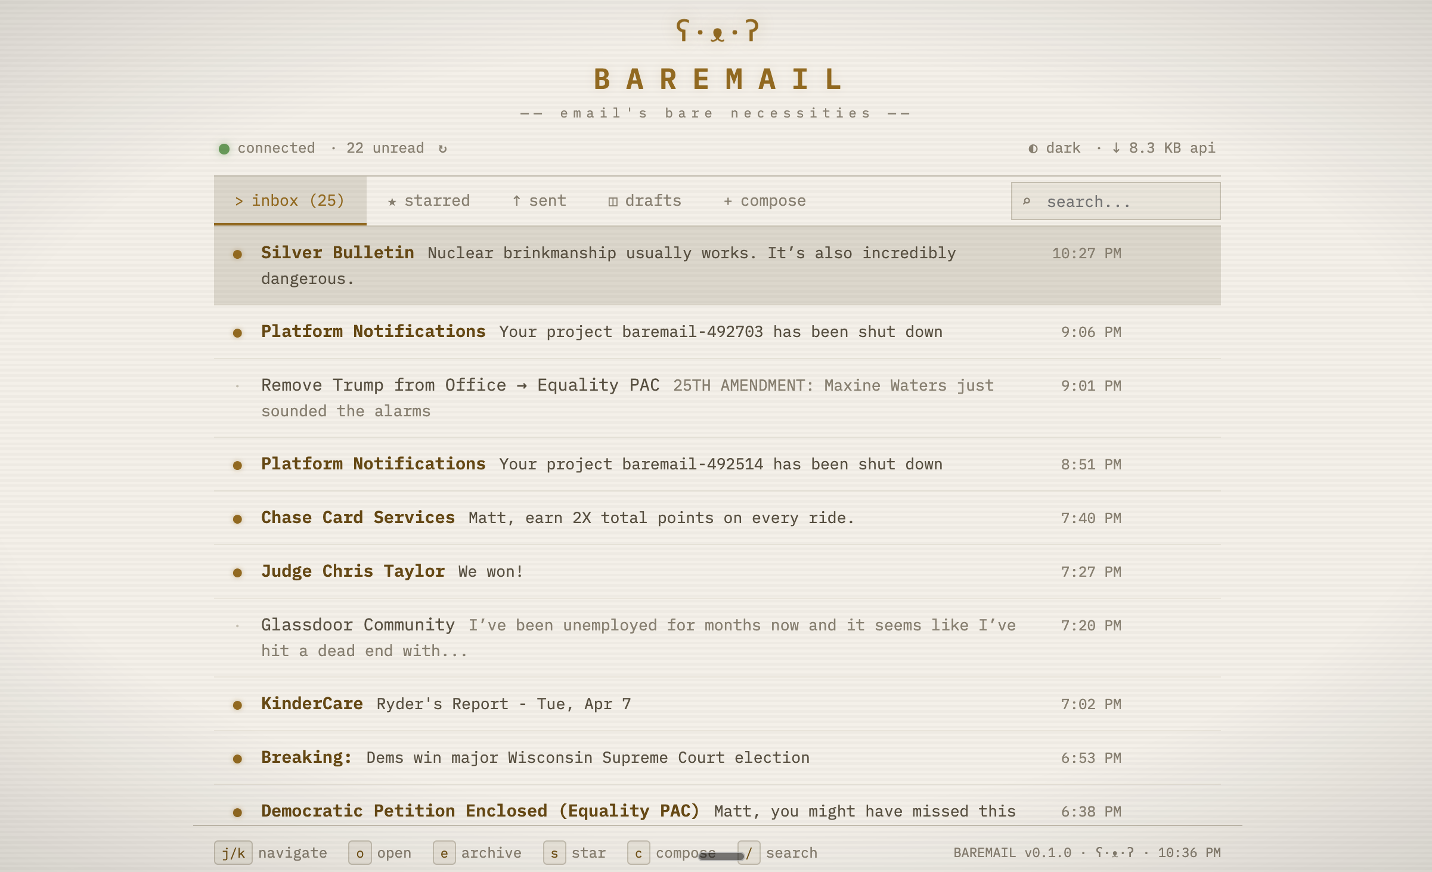Click the + compose button

pyautogui.click(x=765, y=201)
